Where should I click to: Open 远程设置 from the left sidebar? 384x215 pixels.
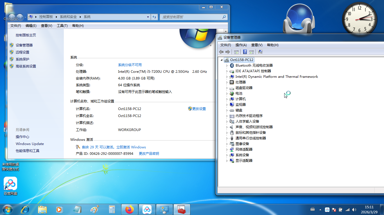pyautogui.click(x=22, y=52)
